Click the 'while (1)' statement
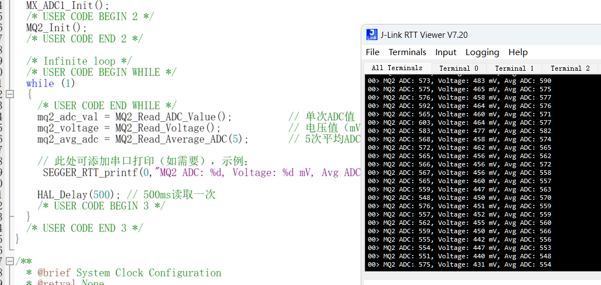This screenshot has height=285, width=601. (x=51, y=83)
